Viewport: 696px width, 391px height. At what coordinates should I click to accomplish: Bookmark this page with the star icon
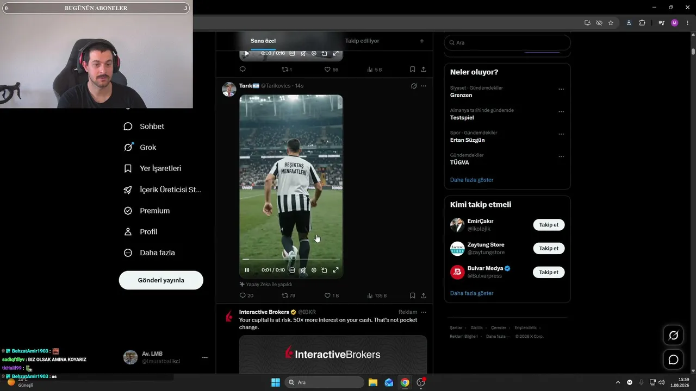coord(611,23)
